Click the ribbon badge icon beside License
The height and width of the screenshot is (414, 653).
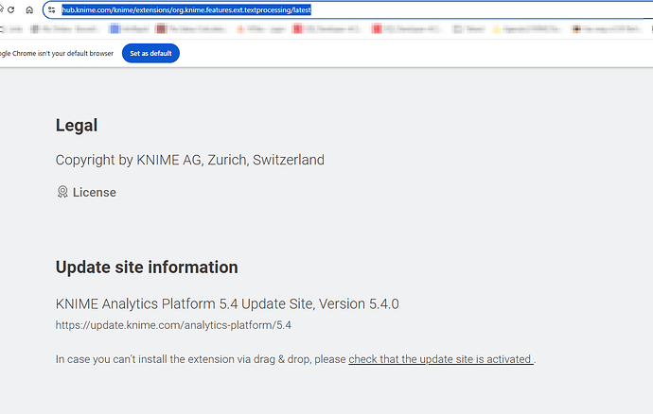point(62,192)
